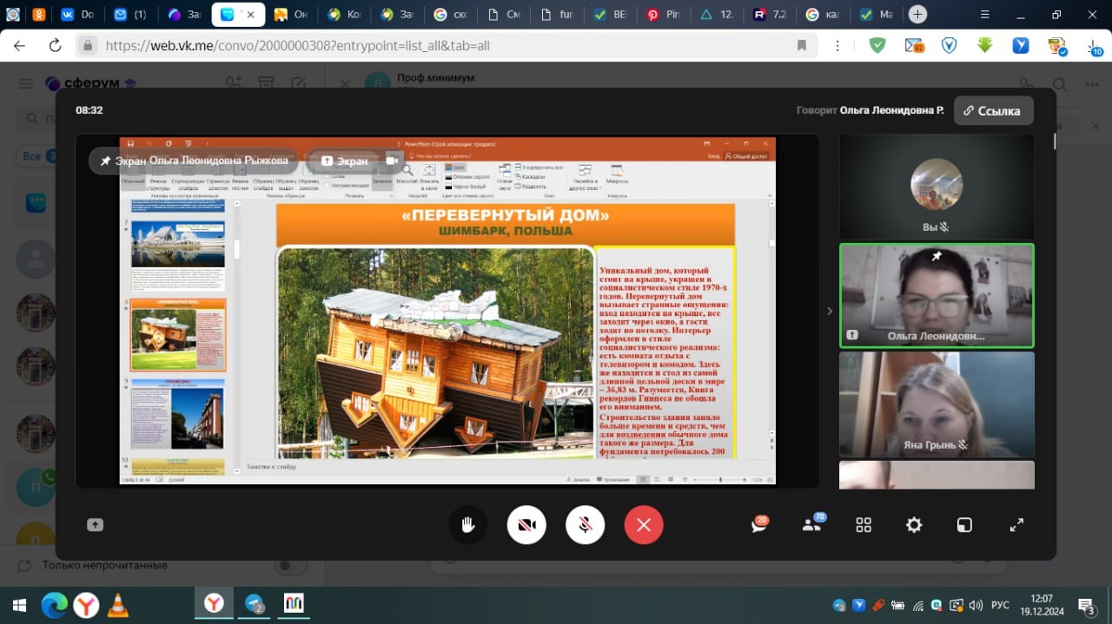
Task: Open the green arrow download extension
Action: (984, 45)
